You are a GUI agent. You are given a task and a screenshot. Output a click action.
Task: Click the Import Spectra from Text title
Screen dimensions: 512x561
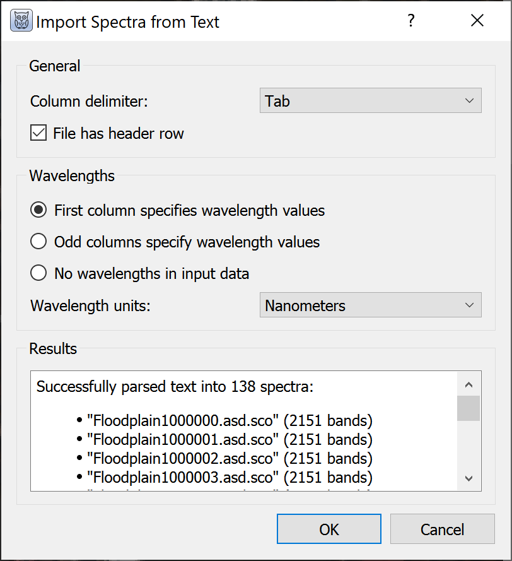(x=127, y=22)
